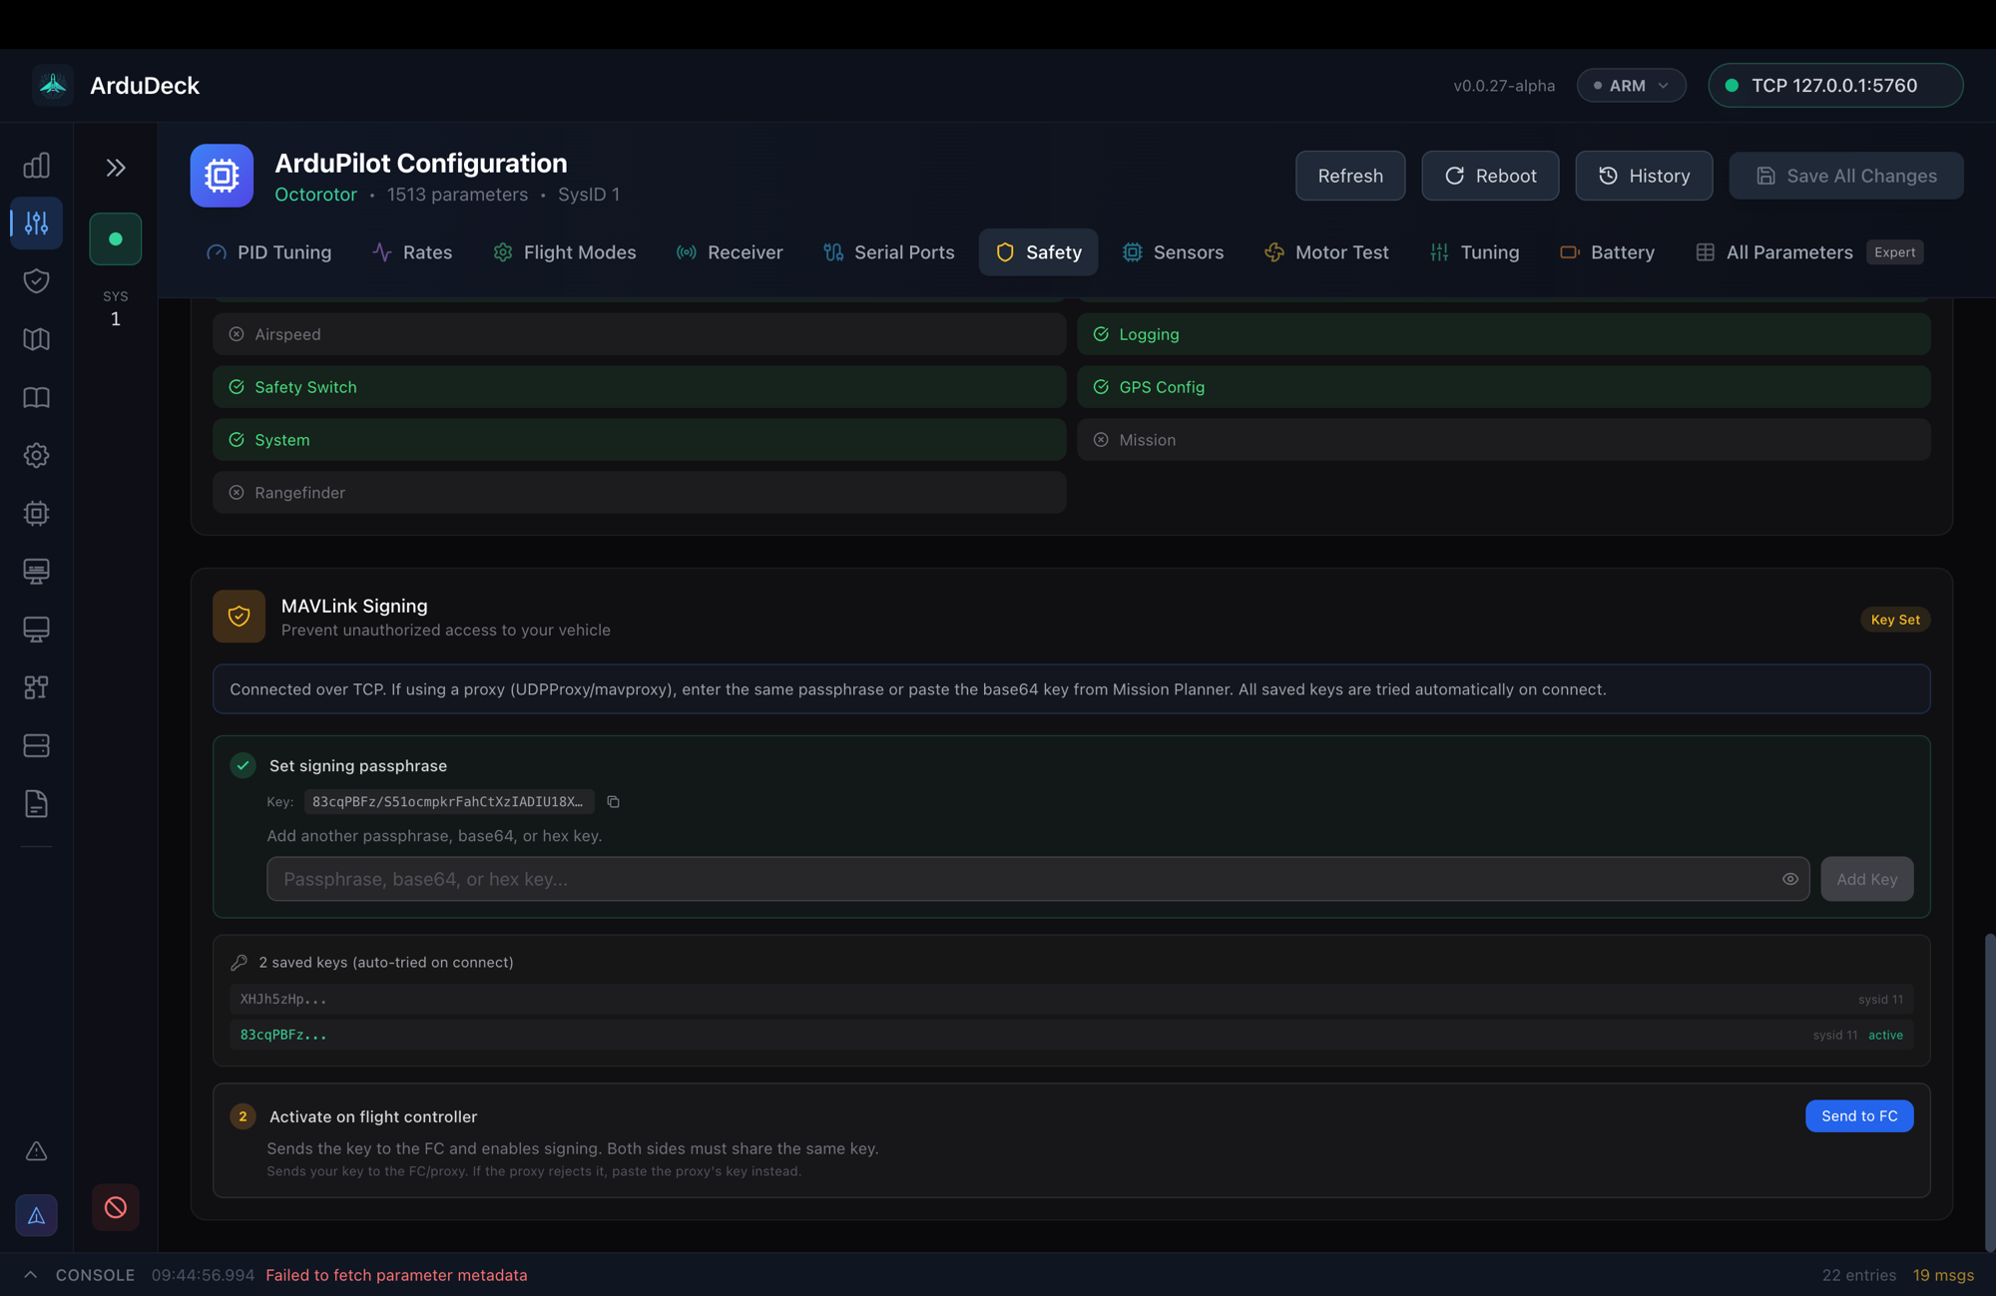1996x1296 pixels.
Task: Switch to the Motor Test tab
Action: click(x=1326, y=252)
